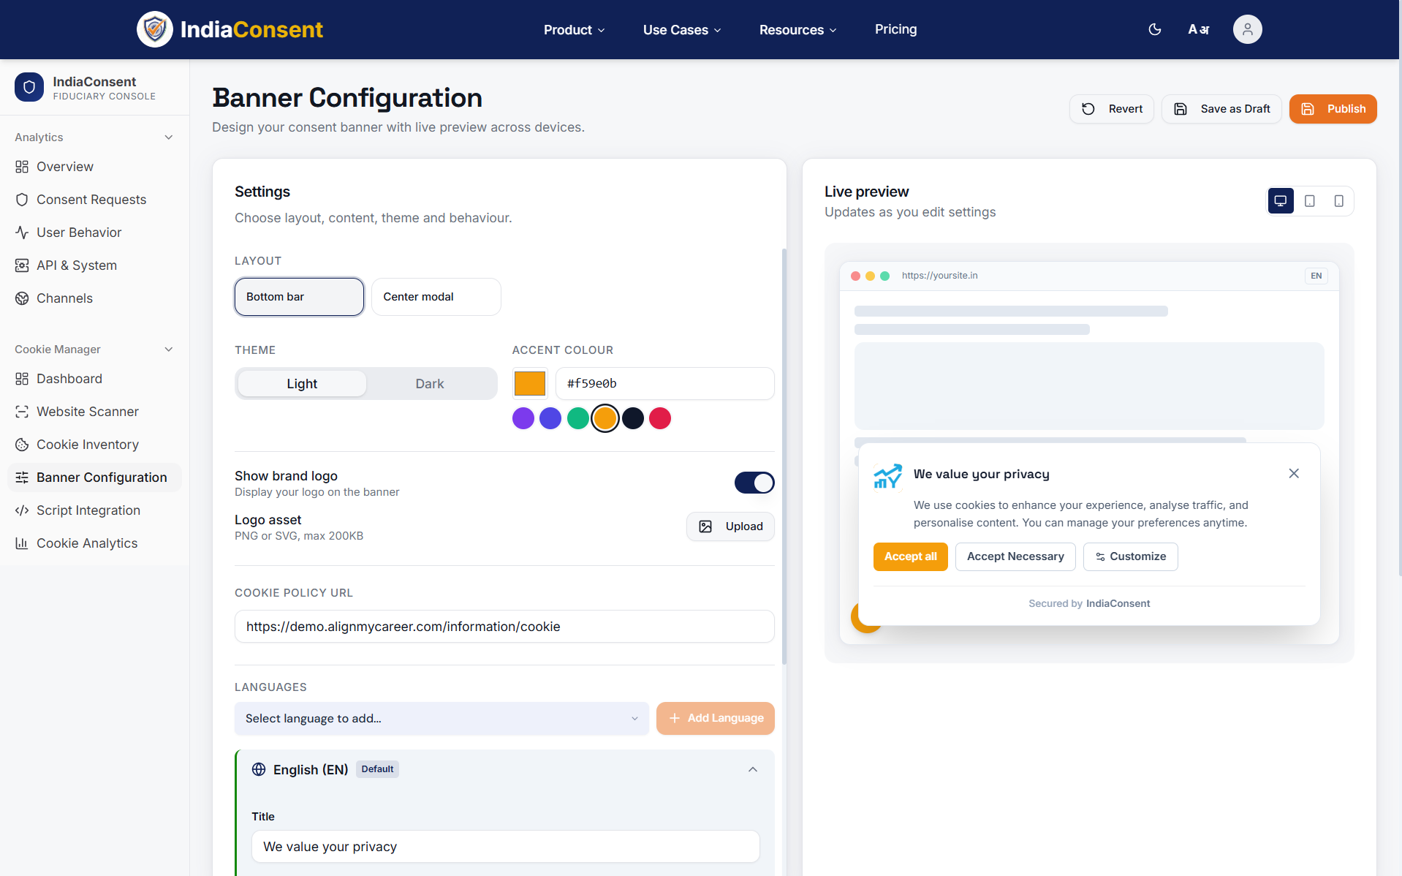This screenshot has width=1402, height=876.
Task: Select the orange accent colour
Action: (x=605, y=418)
